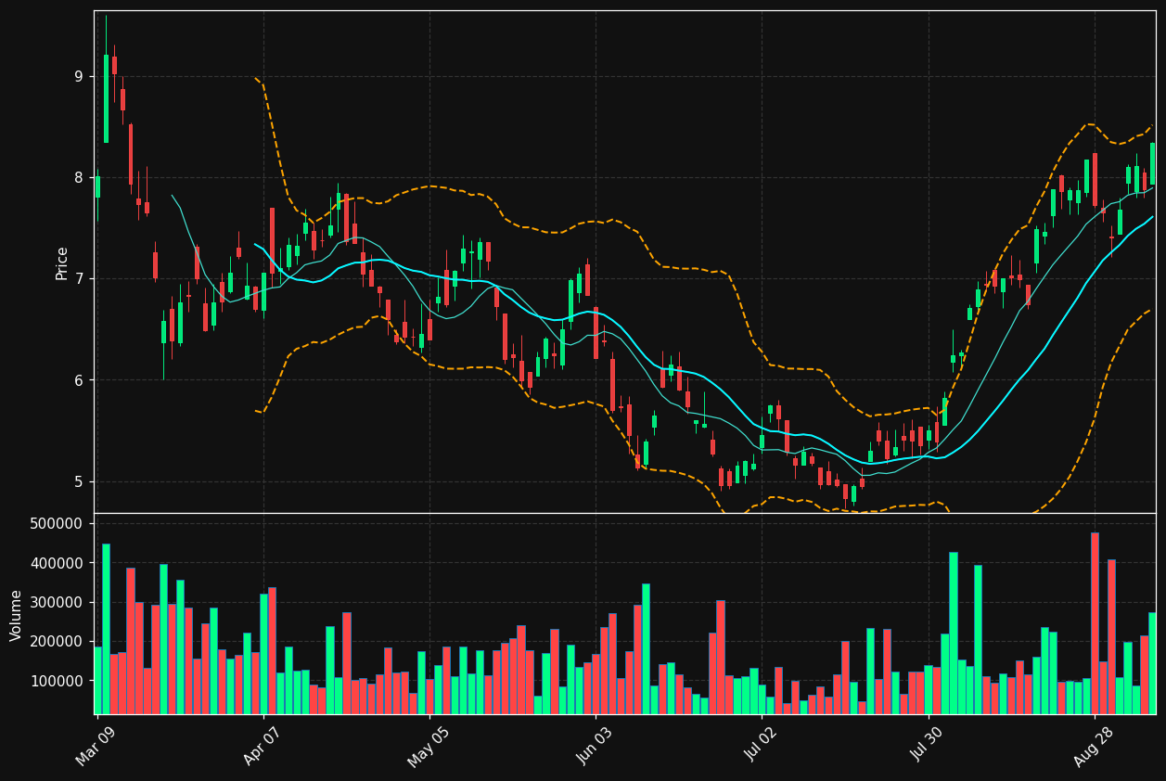The width and height of the screenshot is (1166, 781).
Task: Click the price axis value 5
Action: point(78,481)
